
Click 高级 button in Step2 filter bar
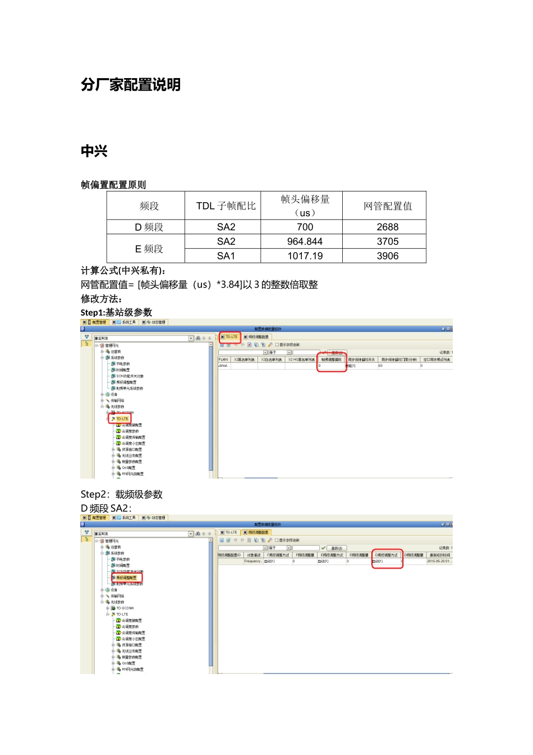coord(337,548)
